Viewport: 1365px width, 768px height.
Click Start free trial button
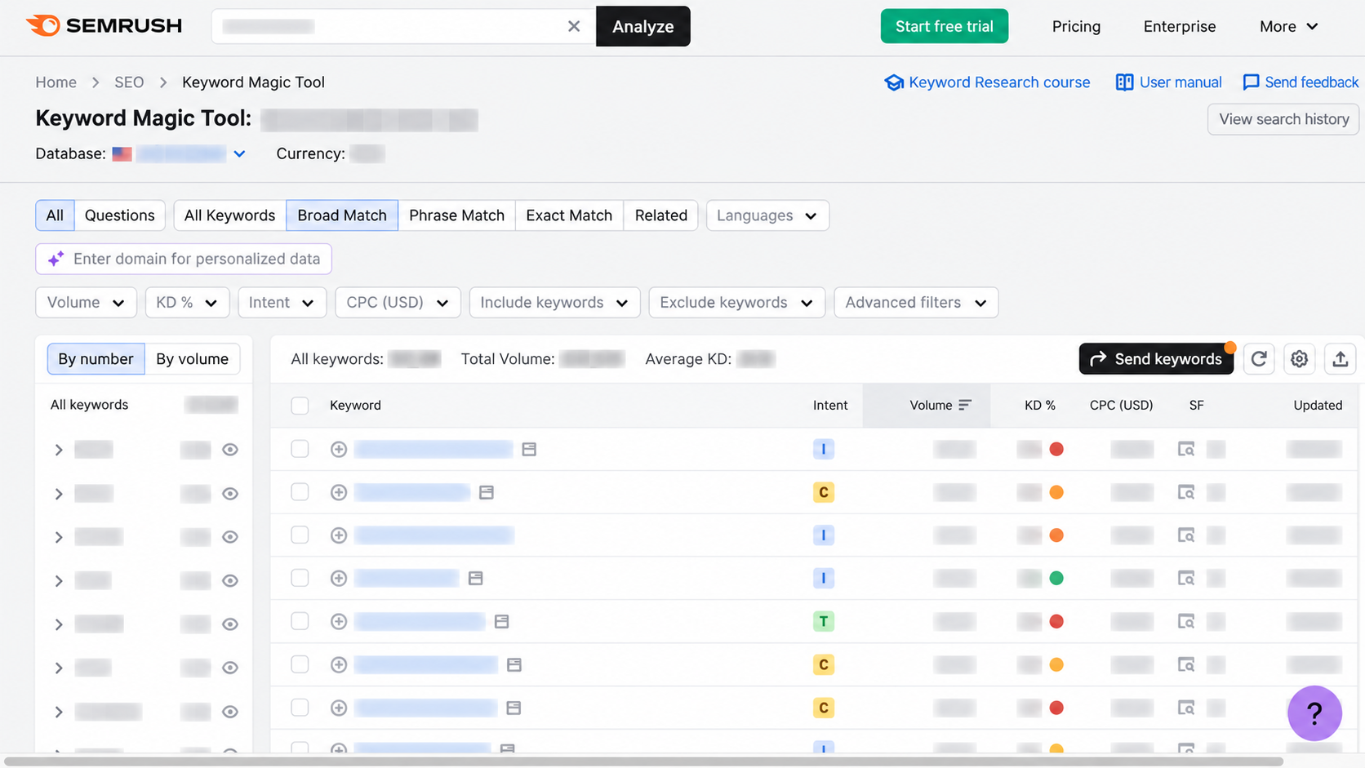[x=945, y=26]
